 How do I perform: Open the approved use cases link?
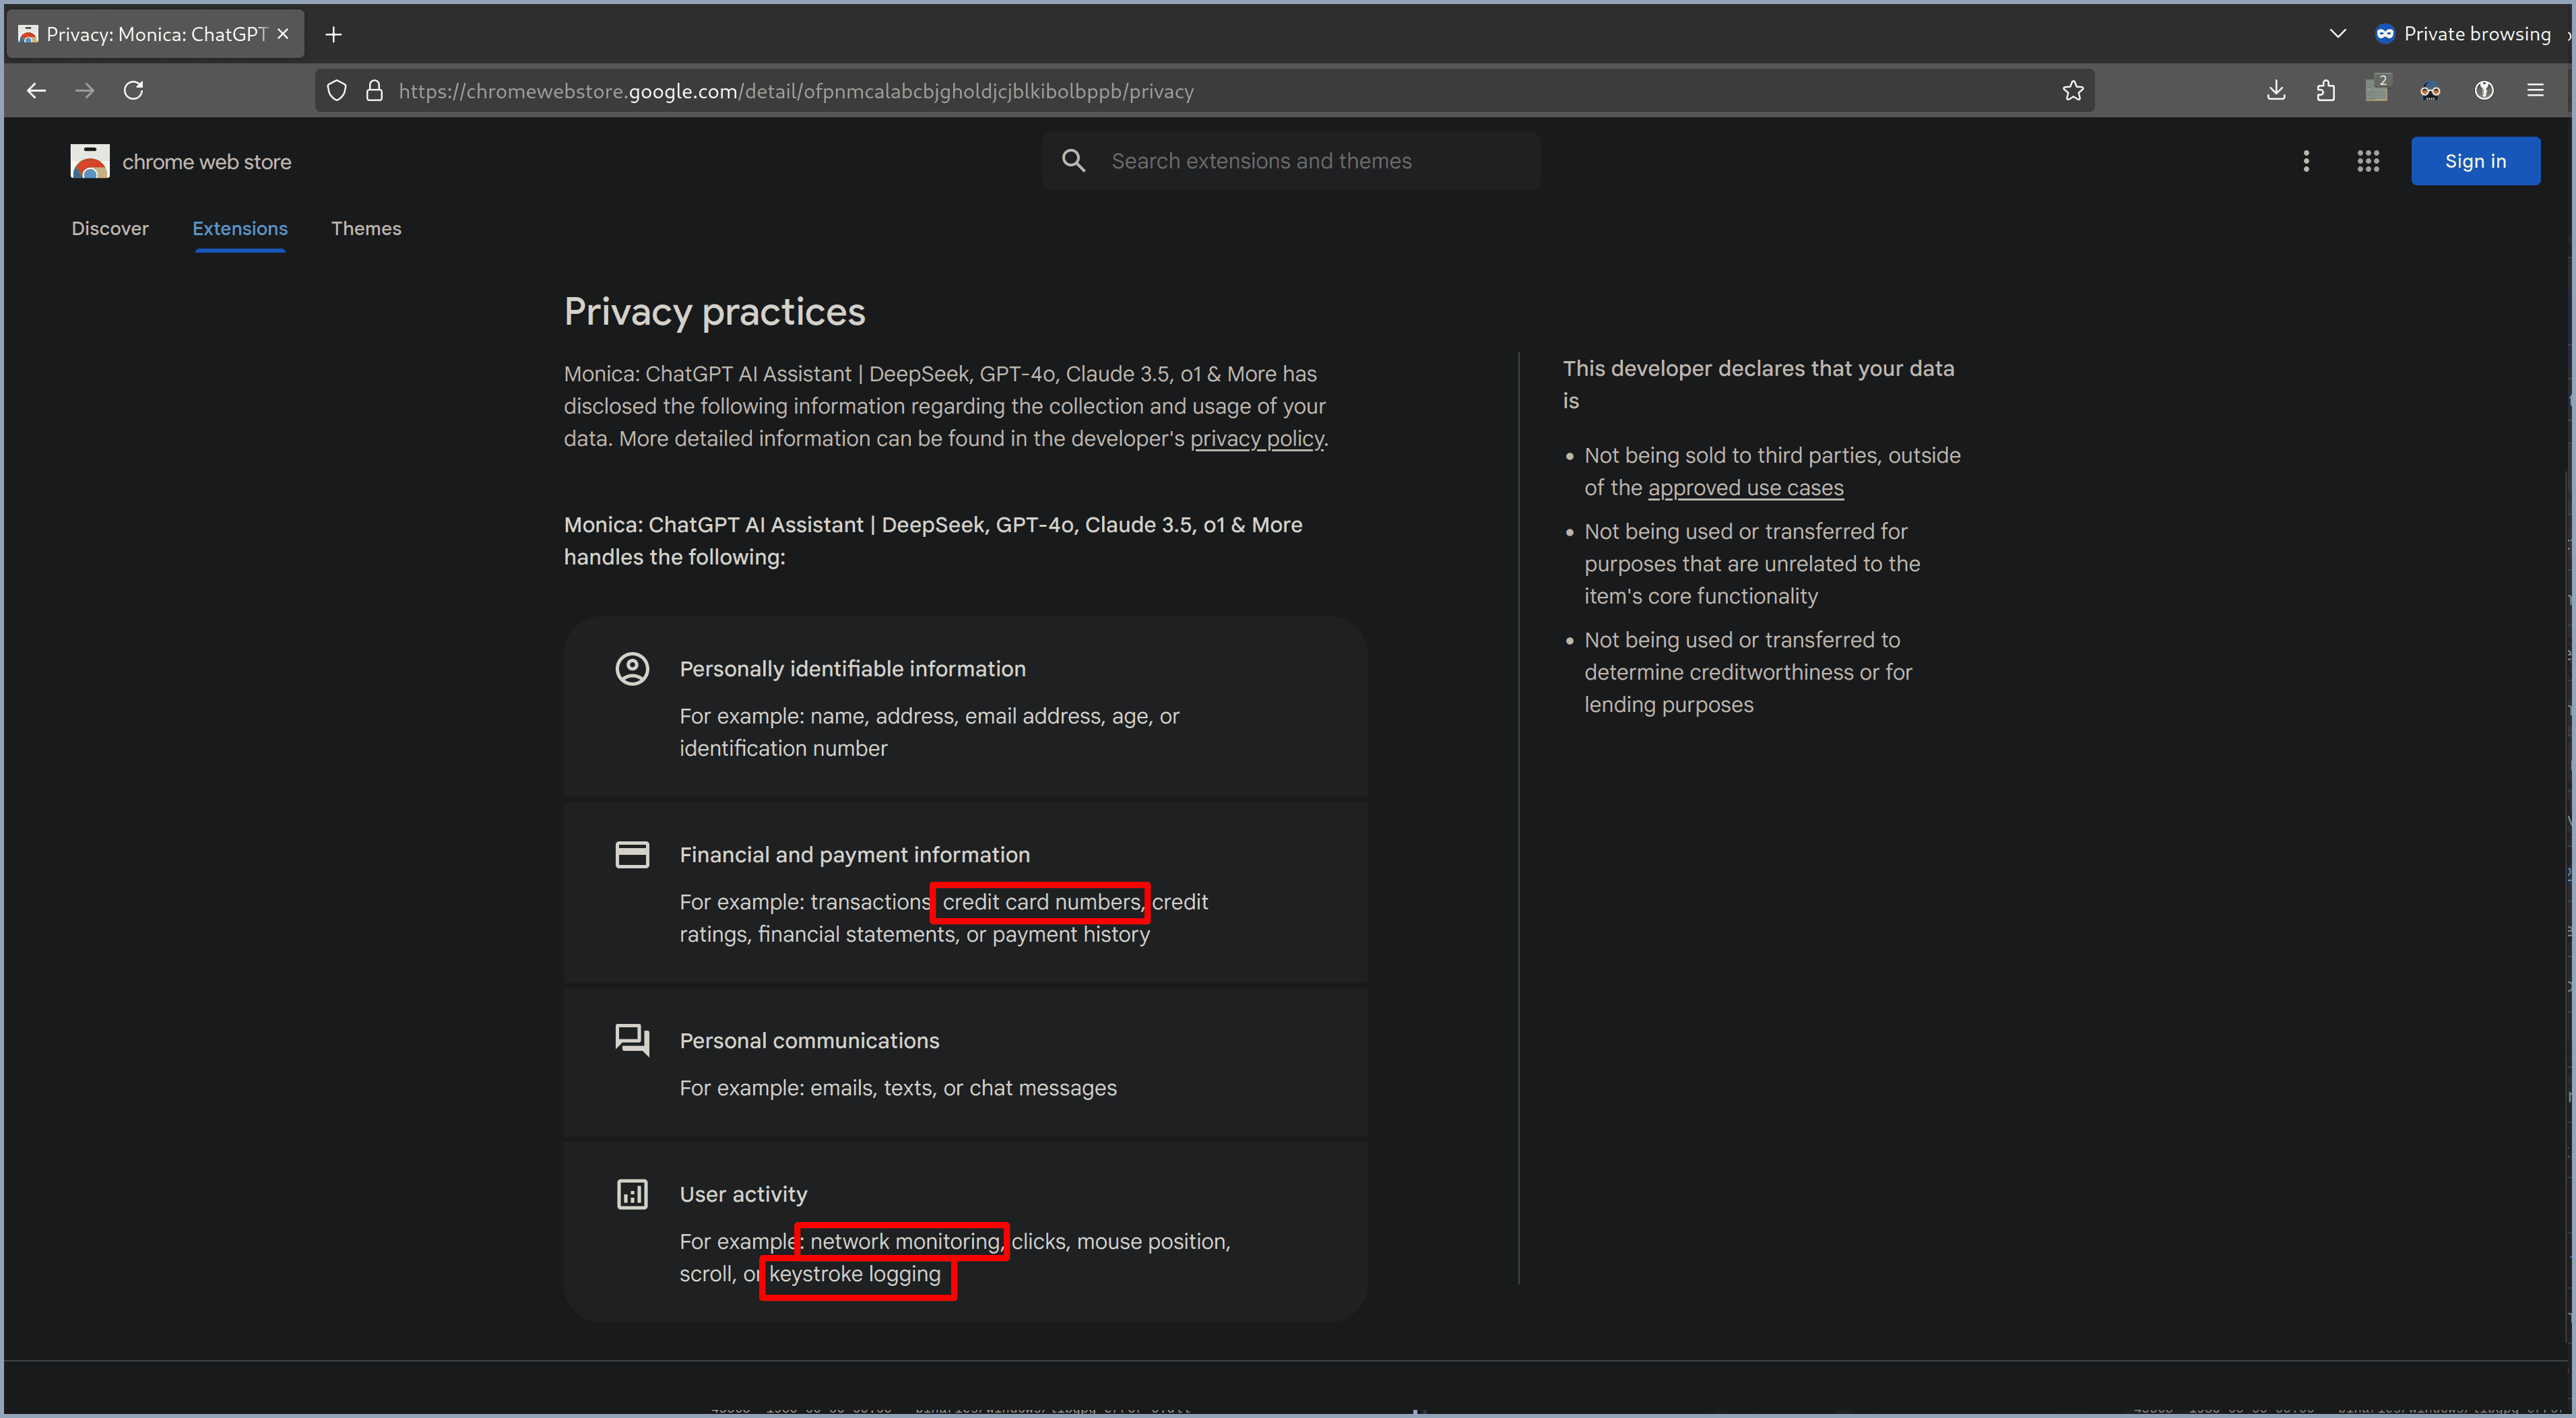coord(1745,488)
